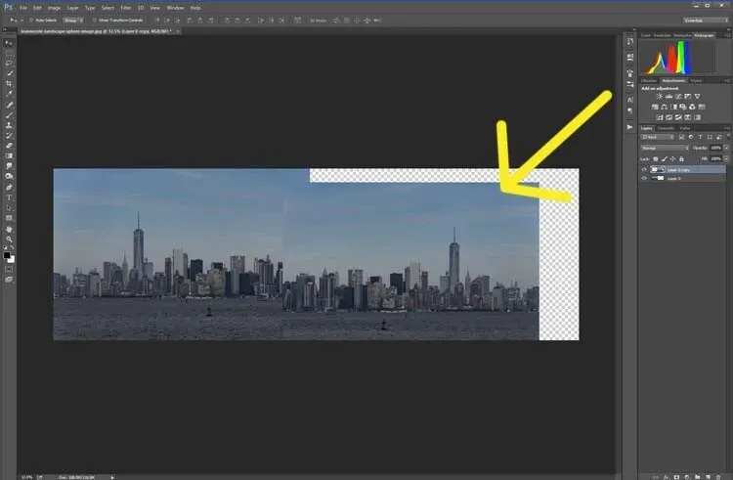
Task: Click the foreground color swatch
Action: [7, 254]
